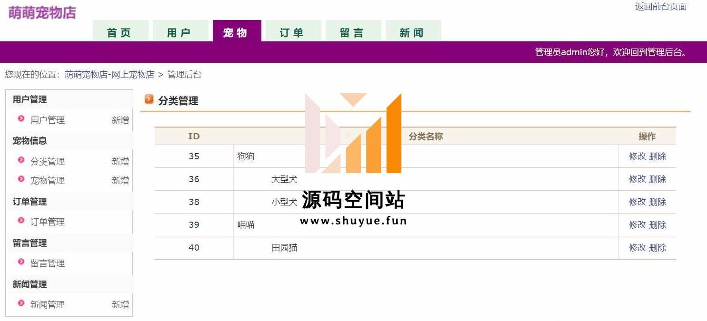Open the 首页 navigation tab
The image size is (707, 321).
120,31
